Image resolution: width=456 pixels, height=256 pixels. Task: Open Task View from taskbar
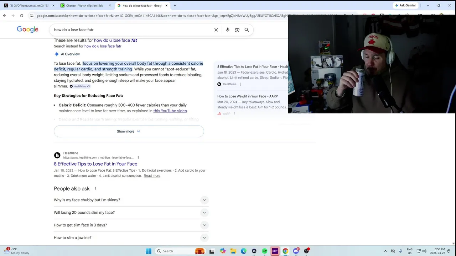click(212, 251)
